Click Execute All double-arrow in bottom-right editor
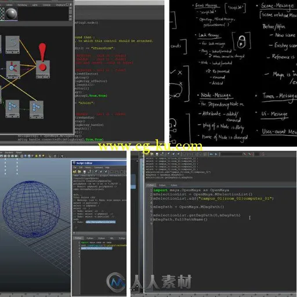Image resolution: width=297 pixels, height=297 pixels. (211, 154)
